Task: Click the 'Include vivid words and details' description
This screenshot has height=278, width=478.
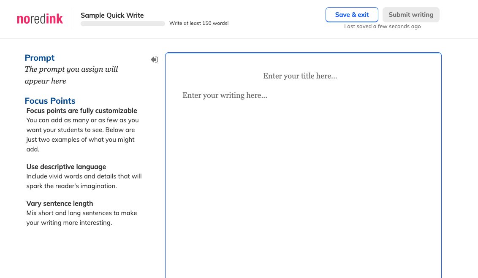Action: 84,181
